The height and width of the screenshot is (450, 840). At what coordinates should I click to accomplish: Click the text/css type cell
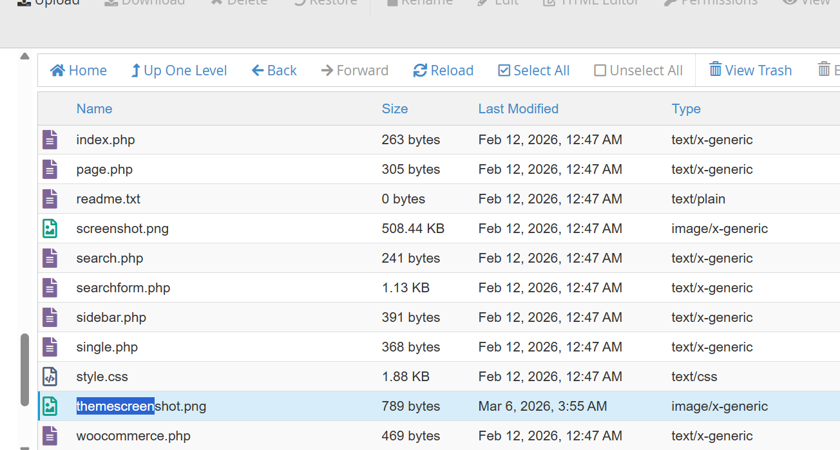click(x=694, y=377)
